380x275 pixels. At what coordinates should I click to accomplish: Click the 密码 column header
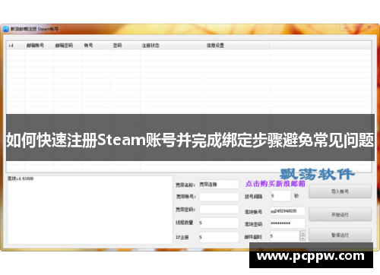pyautogui.click(x=125, y=46)
